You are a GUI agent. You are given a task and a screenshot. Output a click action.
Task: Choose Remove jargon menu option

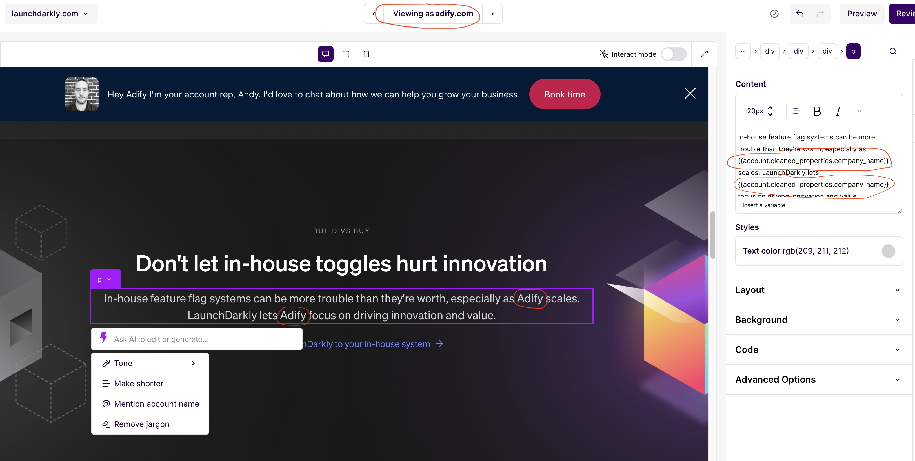[141, 424]
